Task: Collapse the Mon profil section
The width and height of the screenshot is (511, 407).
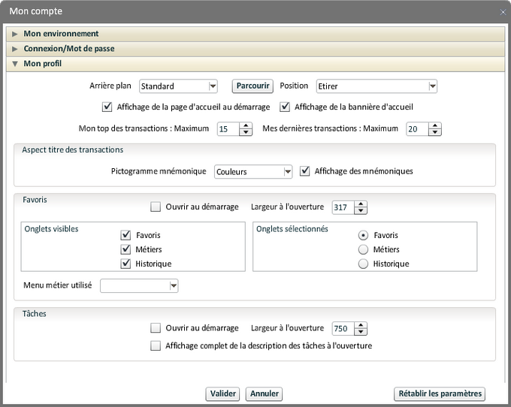Action: (42, 64)
